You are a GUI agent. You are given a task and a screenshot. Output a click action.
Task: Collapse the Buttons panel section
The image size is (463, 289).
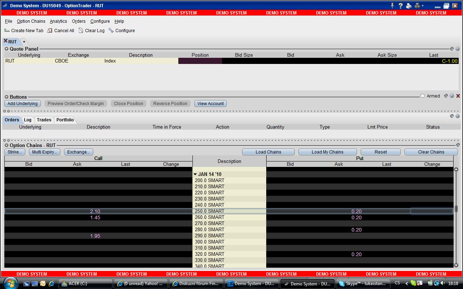[7, 97]
